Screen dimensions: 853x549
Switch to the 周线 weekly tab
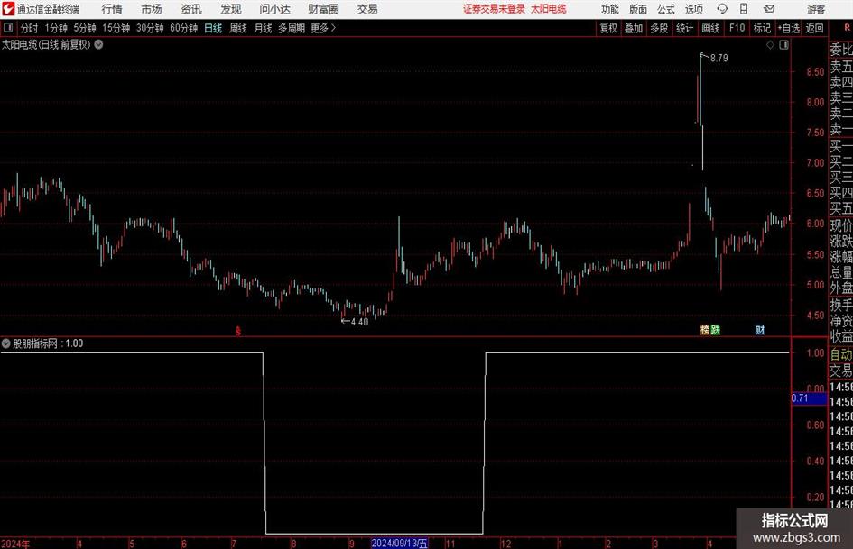[x=237, y=28]
